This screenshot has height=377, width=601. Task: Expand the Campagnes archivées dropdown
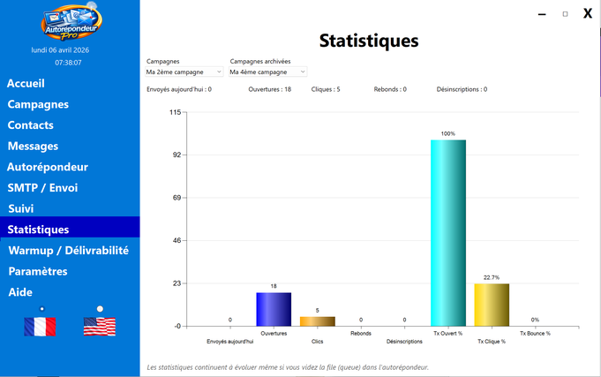267,72
